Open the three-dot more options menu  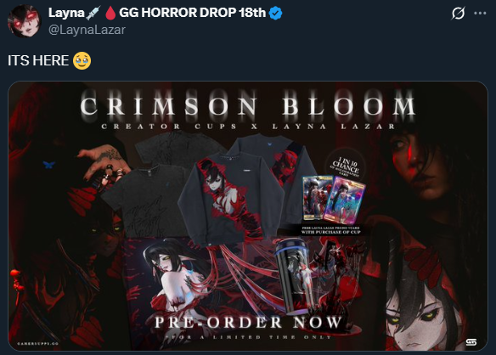(480, 14)
